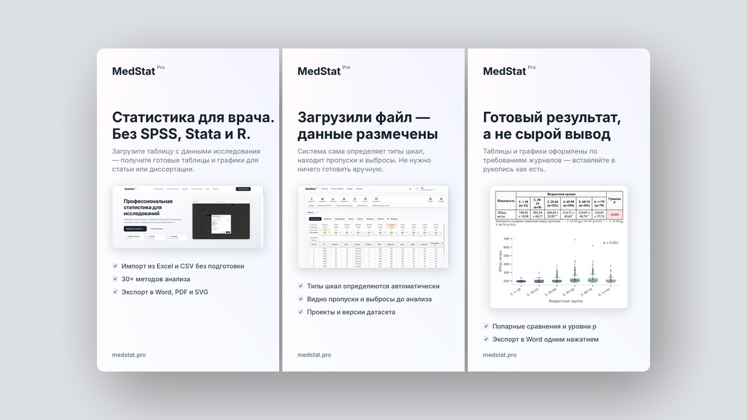Viewport: 747px width, 420px height.
Task: Click the dark button under "Профессиональная статистика" in the preview
Action: [135, 229]
